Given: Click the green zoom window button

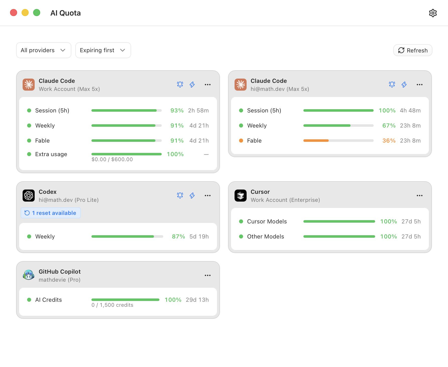Looking at the screenshot, I should pyautogui.click(x=37, y=13).
